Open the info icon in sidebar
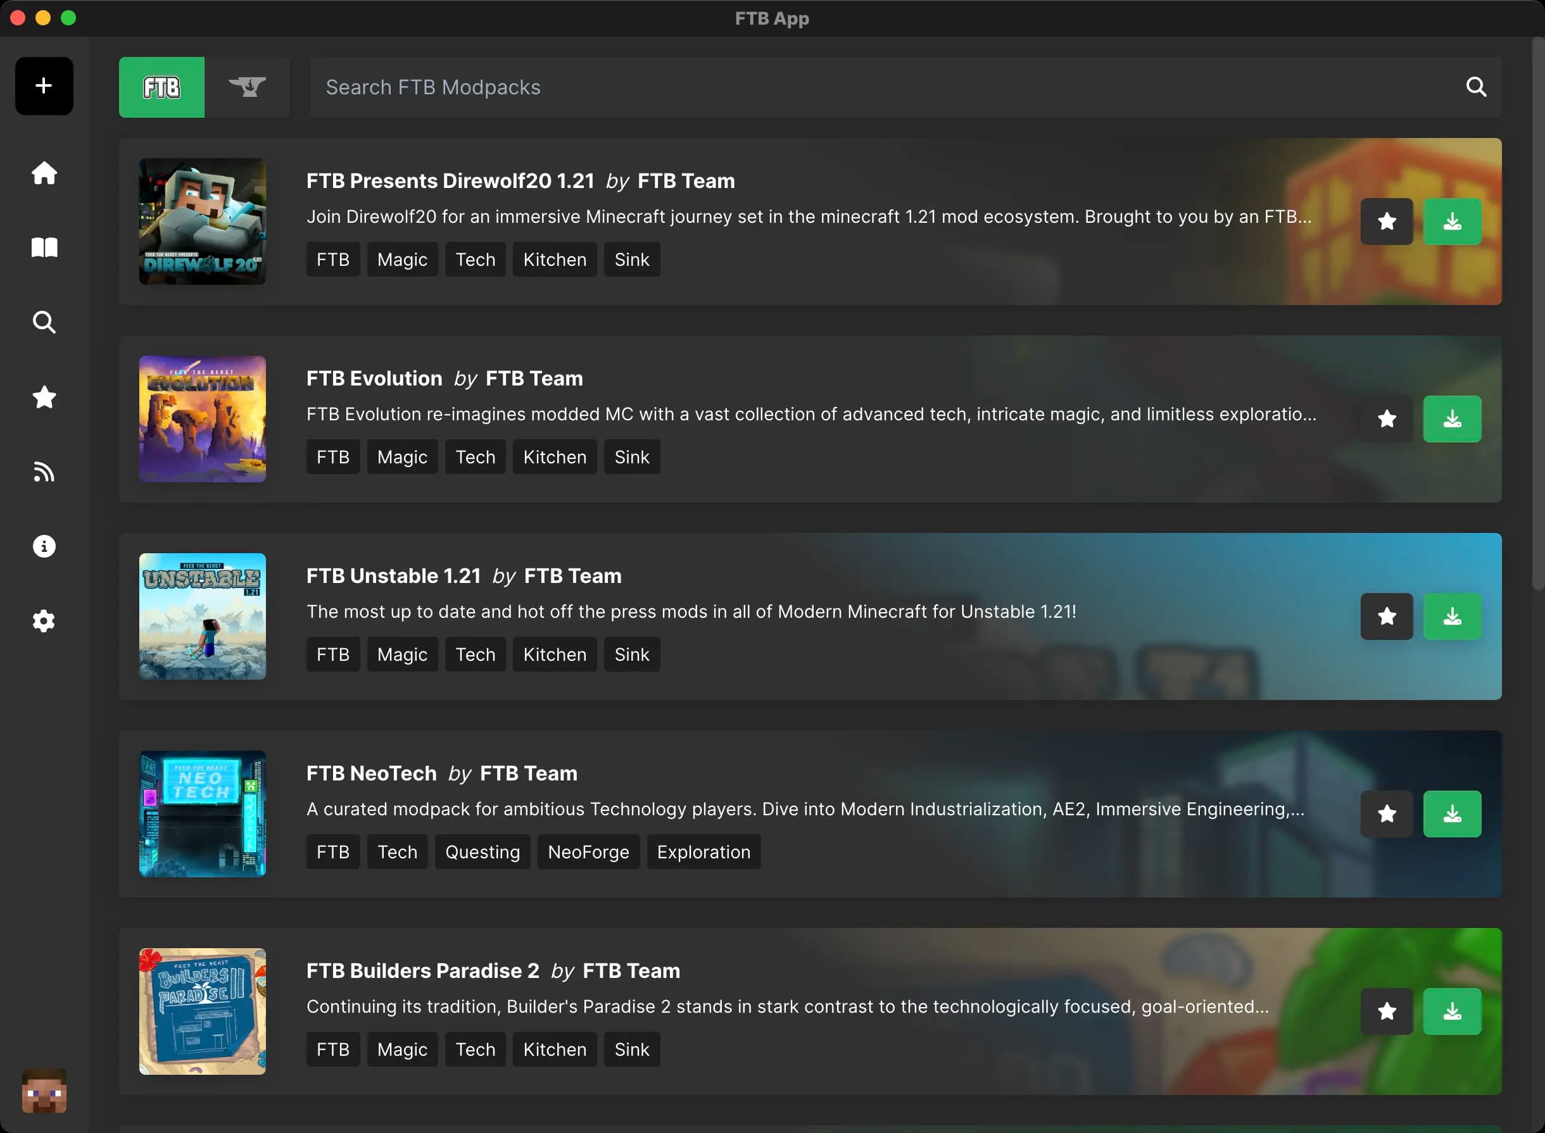 [44, 547]
